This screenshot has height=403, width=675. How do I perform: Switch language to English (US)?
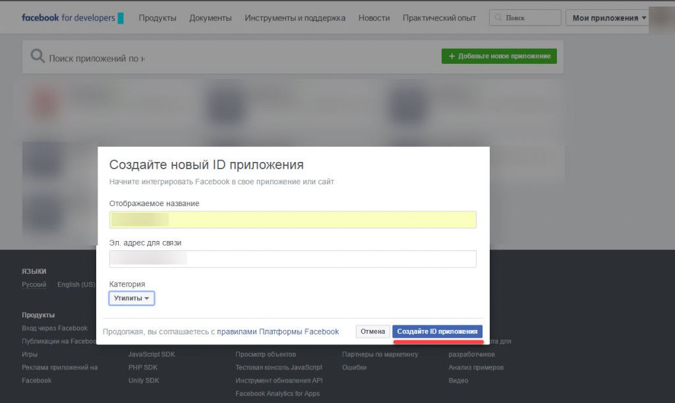tap(76, 284)
